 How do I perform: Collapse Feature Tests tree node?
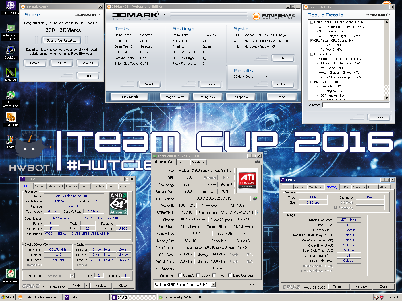[312, 54]
